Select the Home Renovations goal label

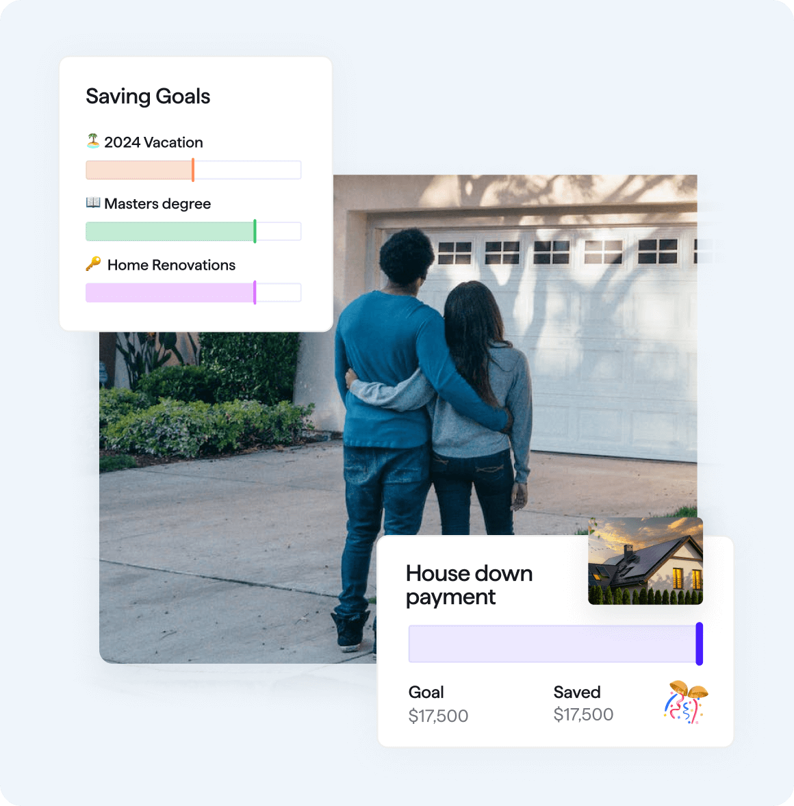[171, 265]
